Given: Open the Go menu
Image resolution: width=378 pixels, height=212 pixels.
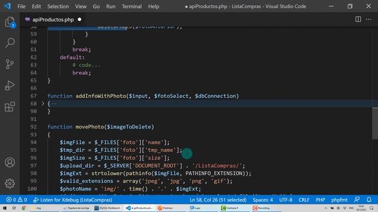Looking at the screenshot, I should pyautogui.click(x=96, y=6).
